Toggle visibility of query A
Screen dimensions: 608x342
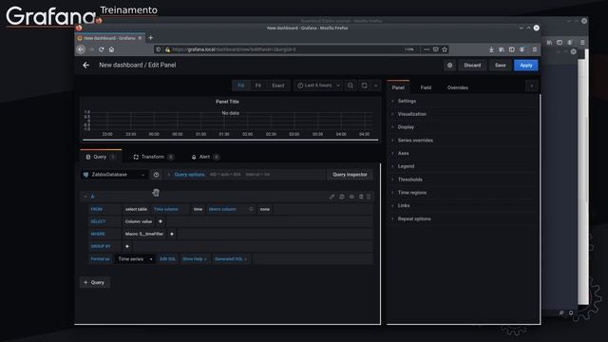click(x=351, y=197)
